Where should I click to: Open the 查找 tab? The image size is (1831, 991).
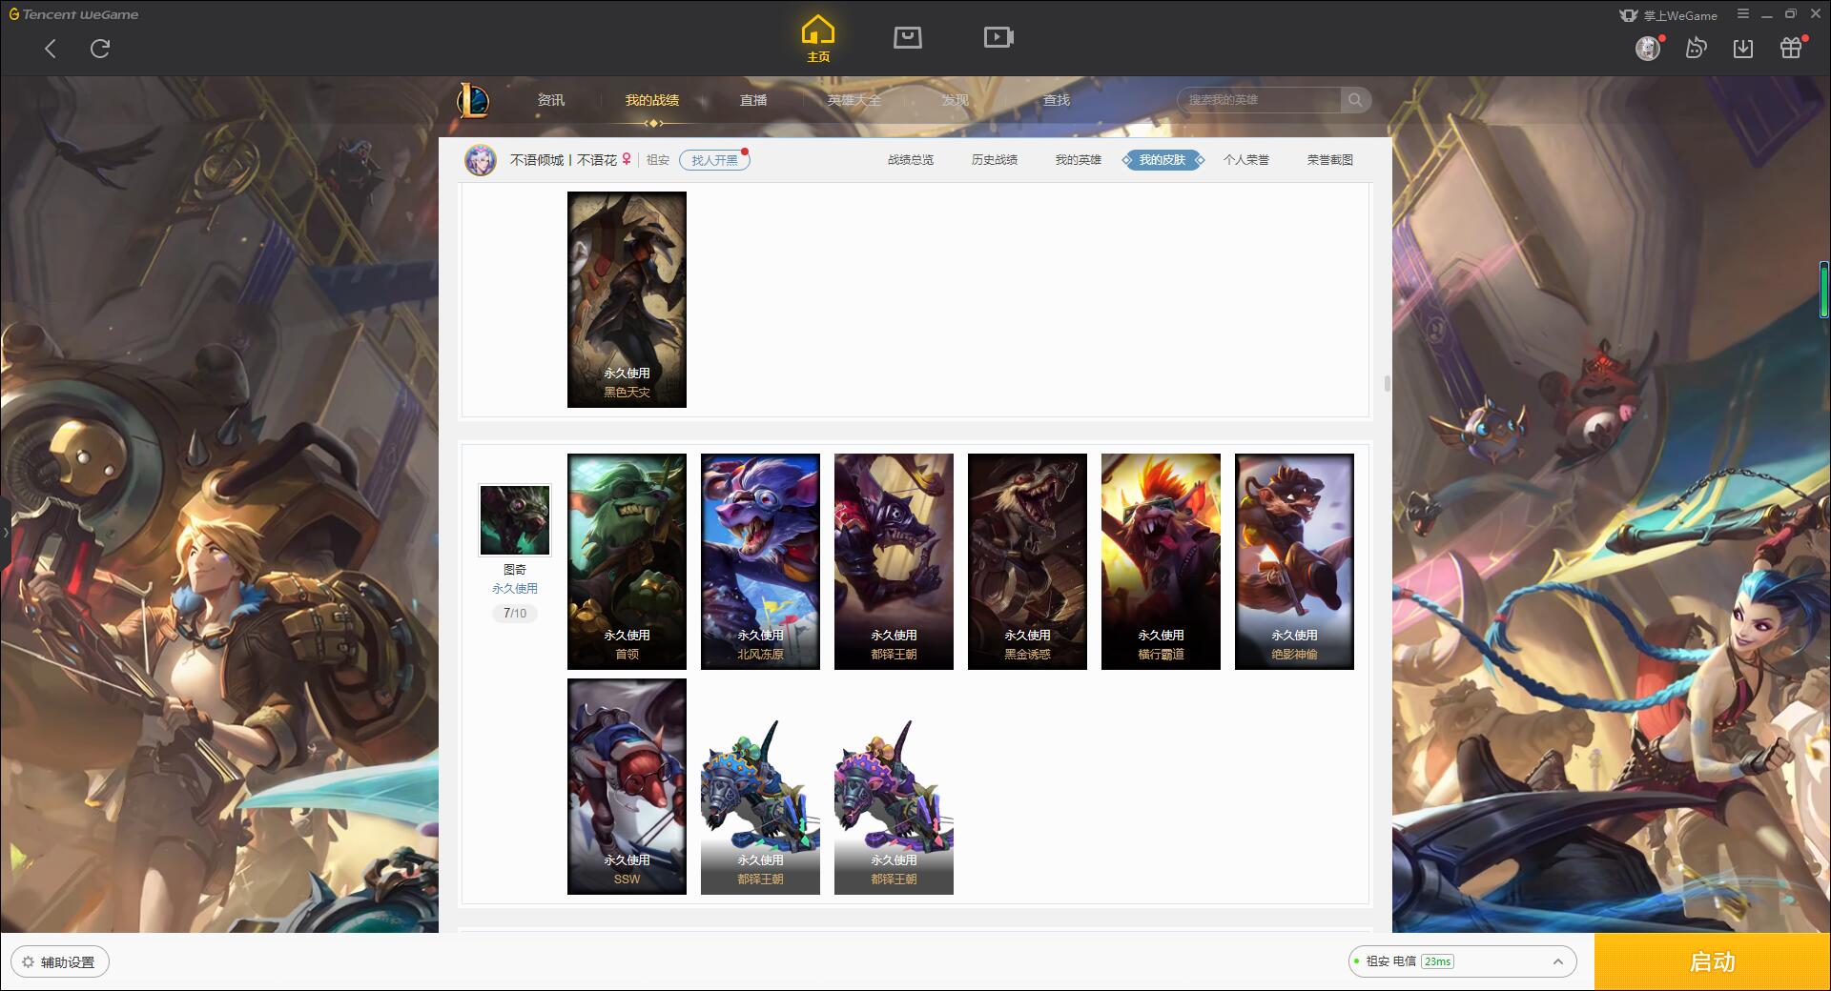coord(1057,100)
